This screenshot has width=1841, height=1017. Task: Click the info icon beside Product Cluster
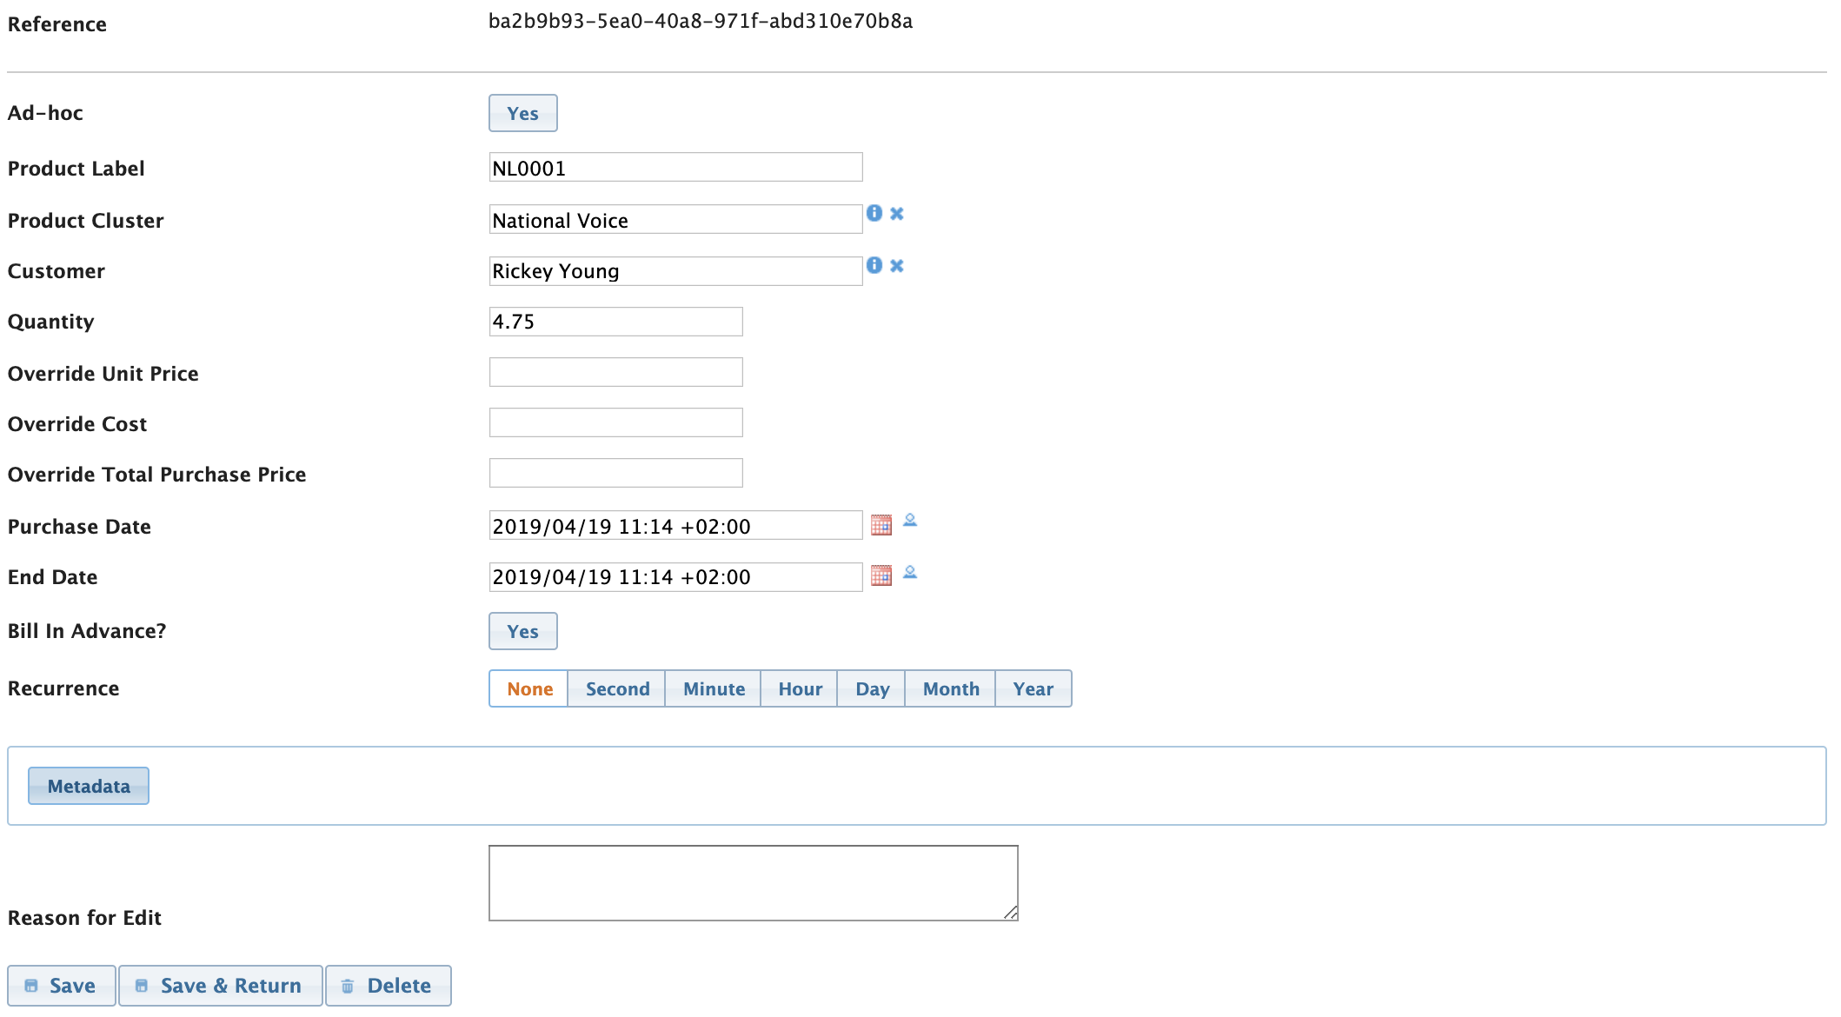[874, 213]
